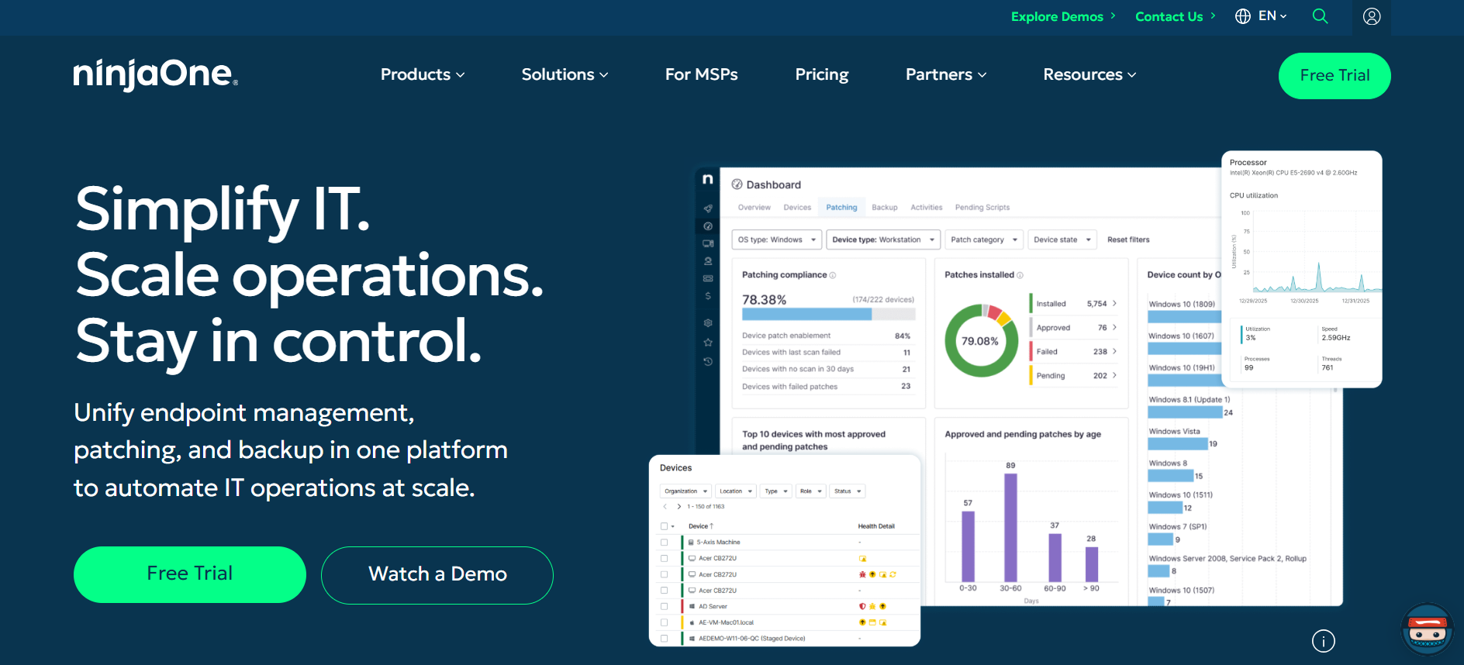Image resolution: width=1464 pixels, height=665 pixels.
Task: Open the monitor devices icon in the sidebar
Action: [708, 243]
